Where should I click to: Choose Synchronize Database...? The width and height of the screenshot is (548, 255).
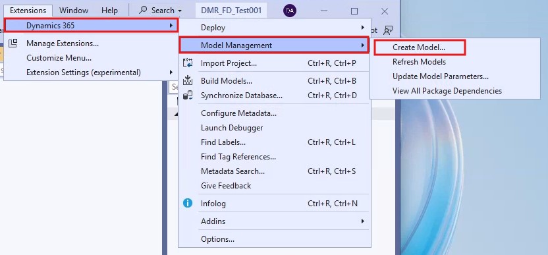coord(242,96)
